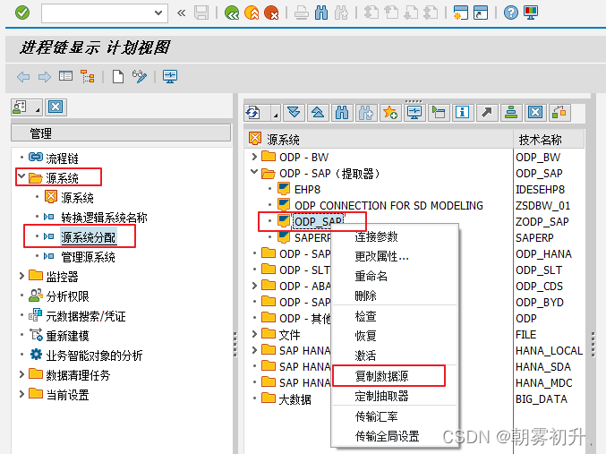606x454 pixels.
Task: Select ODP CONNECTION FOR SD MODELING node
Action: [x=388, y=205]
